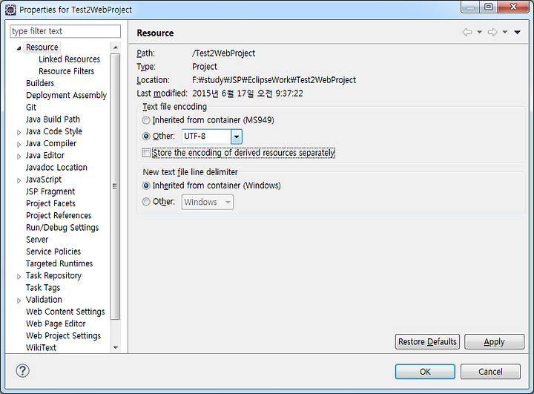The height and width of the screenshot is (394, 534).
Task: Select the Other line delimiter radio button
Action: [x=146, y=202]
